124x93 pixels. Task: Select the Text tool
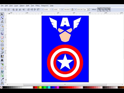2,60
